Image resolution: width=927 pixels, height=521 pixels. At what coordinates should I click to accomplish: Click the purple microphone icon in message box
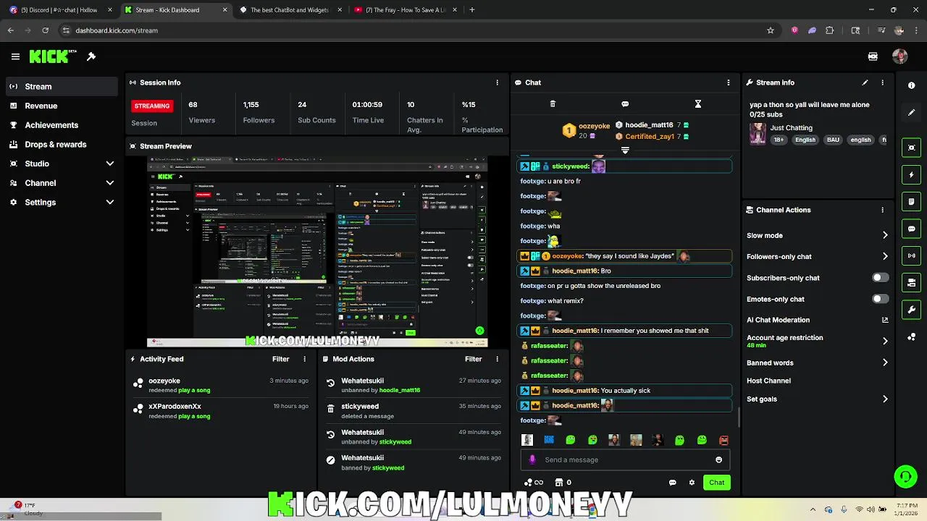[533, 459]
